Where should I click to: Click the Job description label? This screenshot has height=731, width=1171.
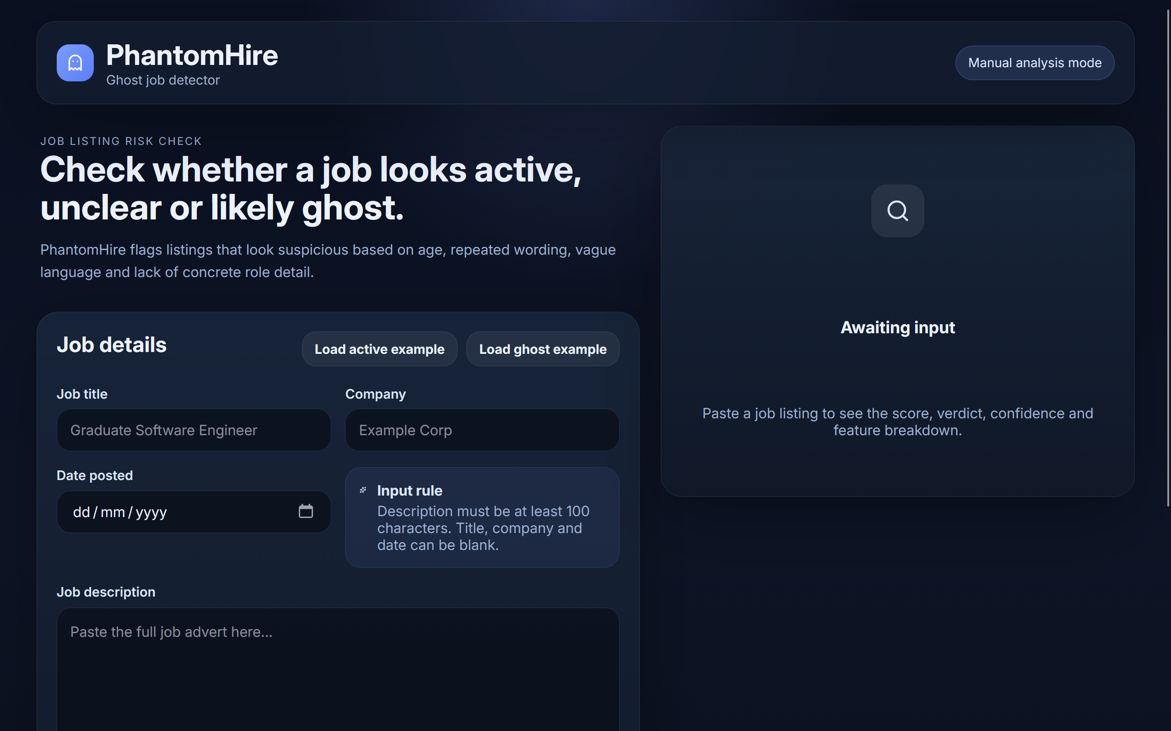(x=106, y=592)
